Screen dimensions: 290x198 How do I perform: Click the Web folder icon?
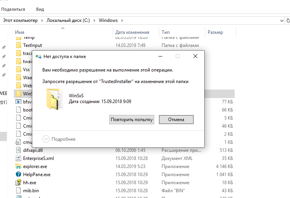(18, 85)
